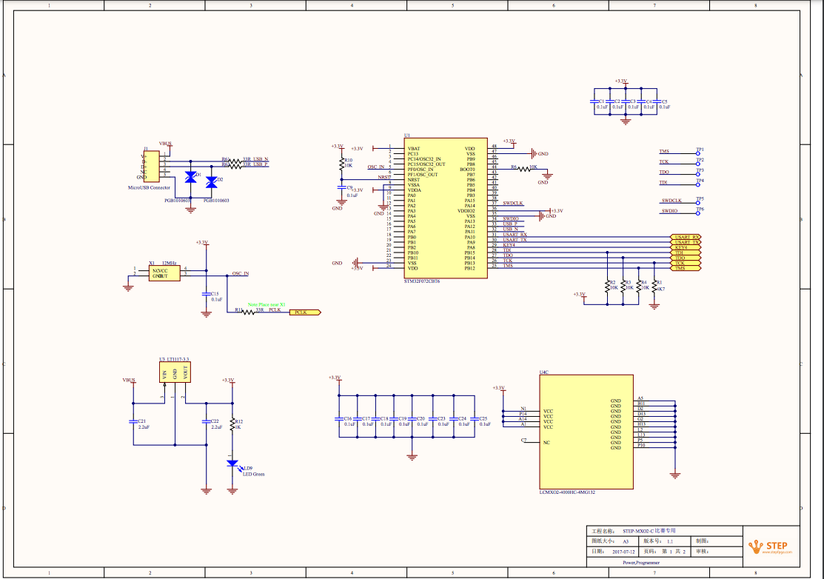824x579 pixels.
Task: Click the 'VOUT' pin label on U3
Action: 185,372
